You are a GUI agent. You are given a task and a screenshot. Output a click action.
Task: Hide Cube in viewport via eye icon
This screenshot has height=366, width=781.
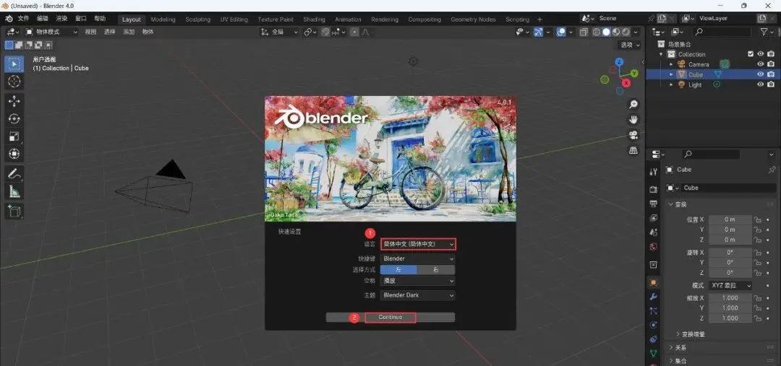coord(761,74)
